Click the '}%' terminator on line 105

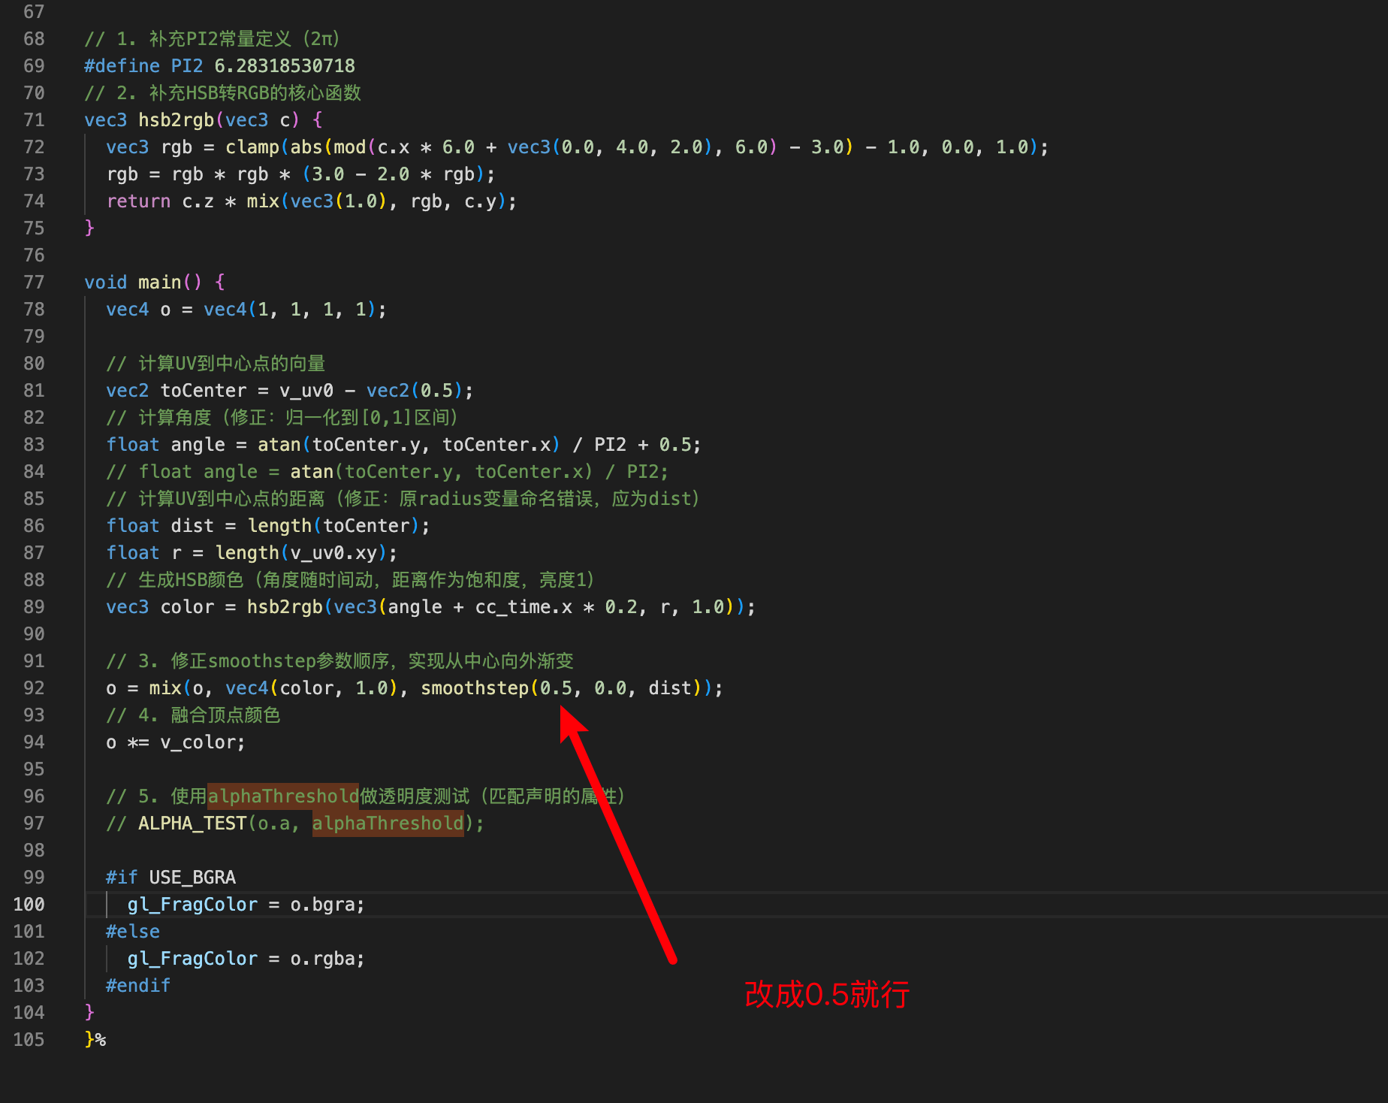(x=95, y=1039)
